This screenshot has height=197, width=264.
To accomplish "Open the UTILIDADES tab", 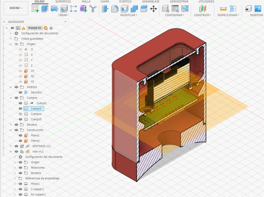I will (x=206, y=2).
